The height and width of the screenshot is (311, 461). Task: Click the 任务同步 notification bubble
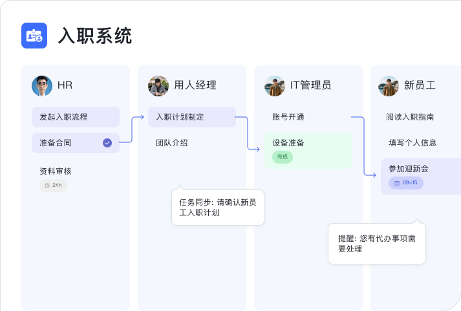[218, 208]
